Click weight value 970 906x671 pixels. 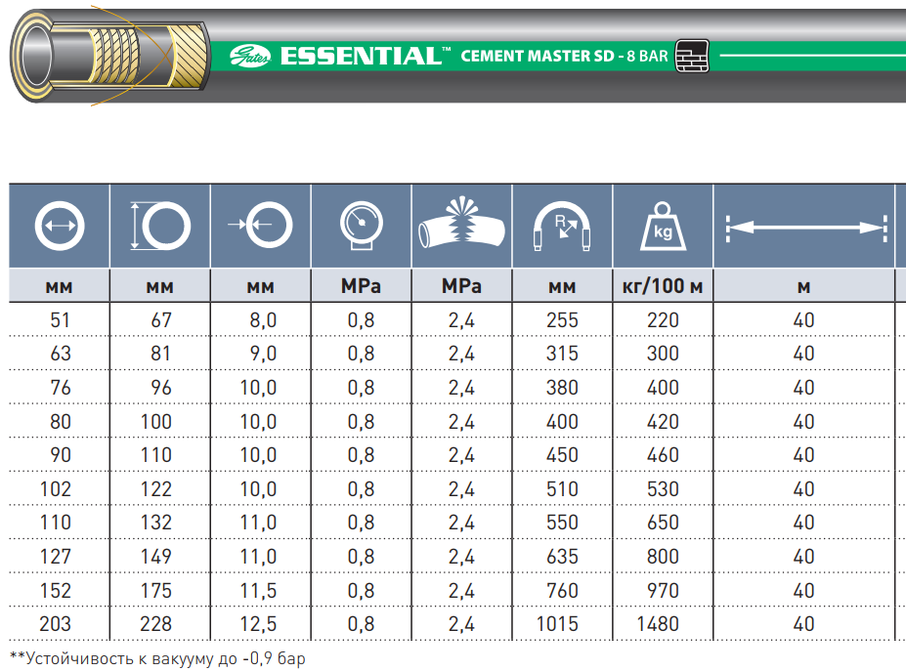663,591
